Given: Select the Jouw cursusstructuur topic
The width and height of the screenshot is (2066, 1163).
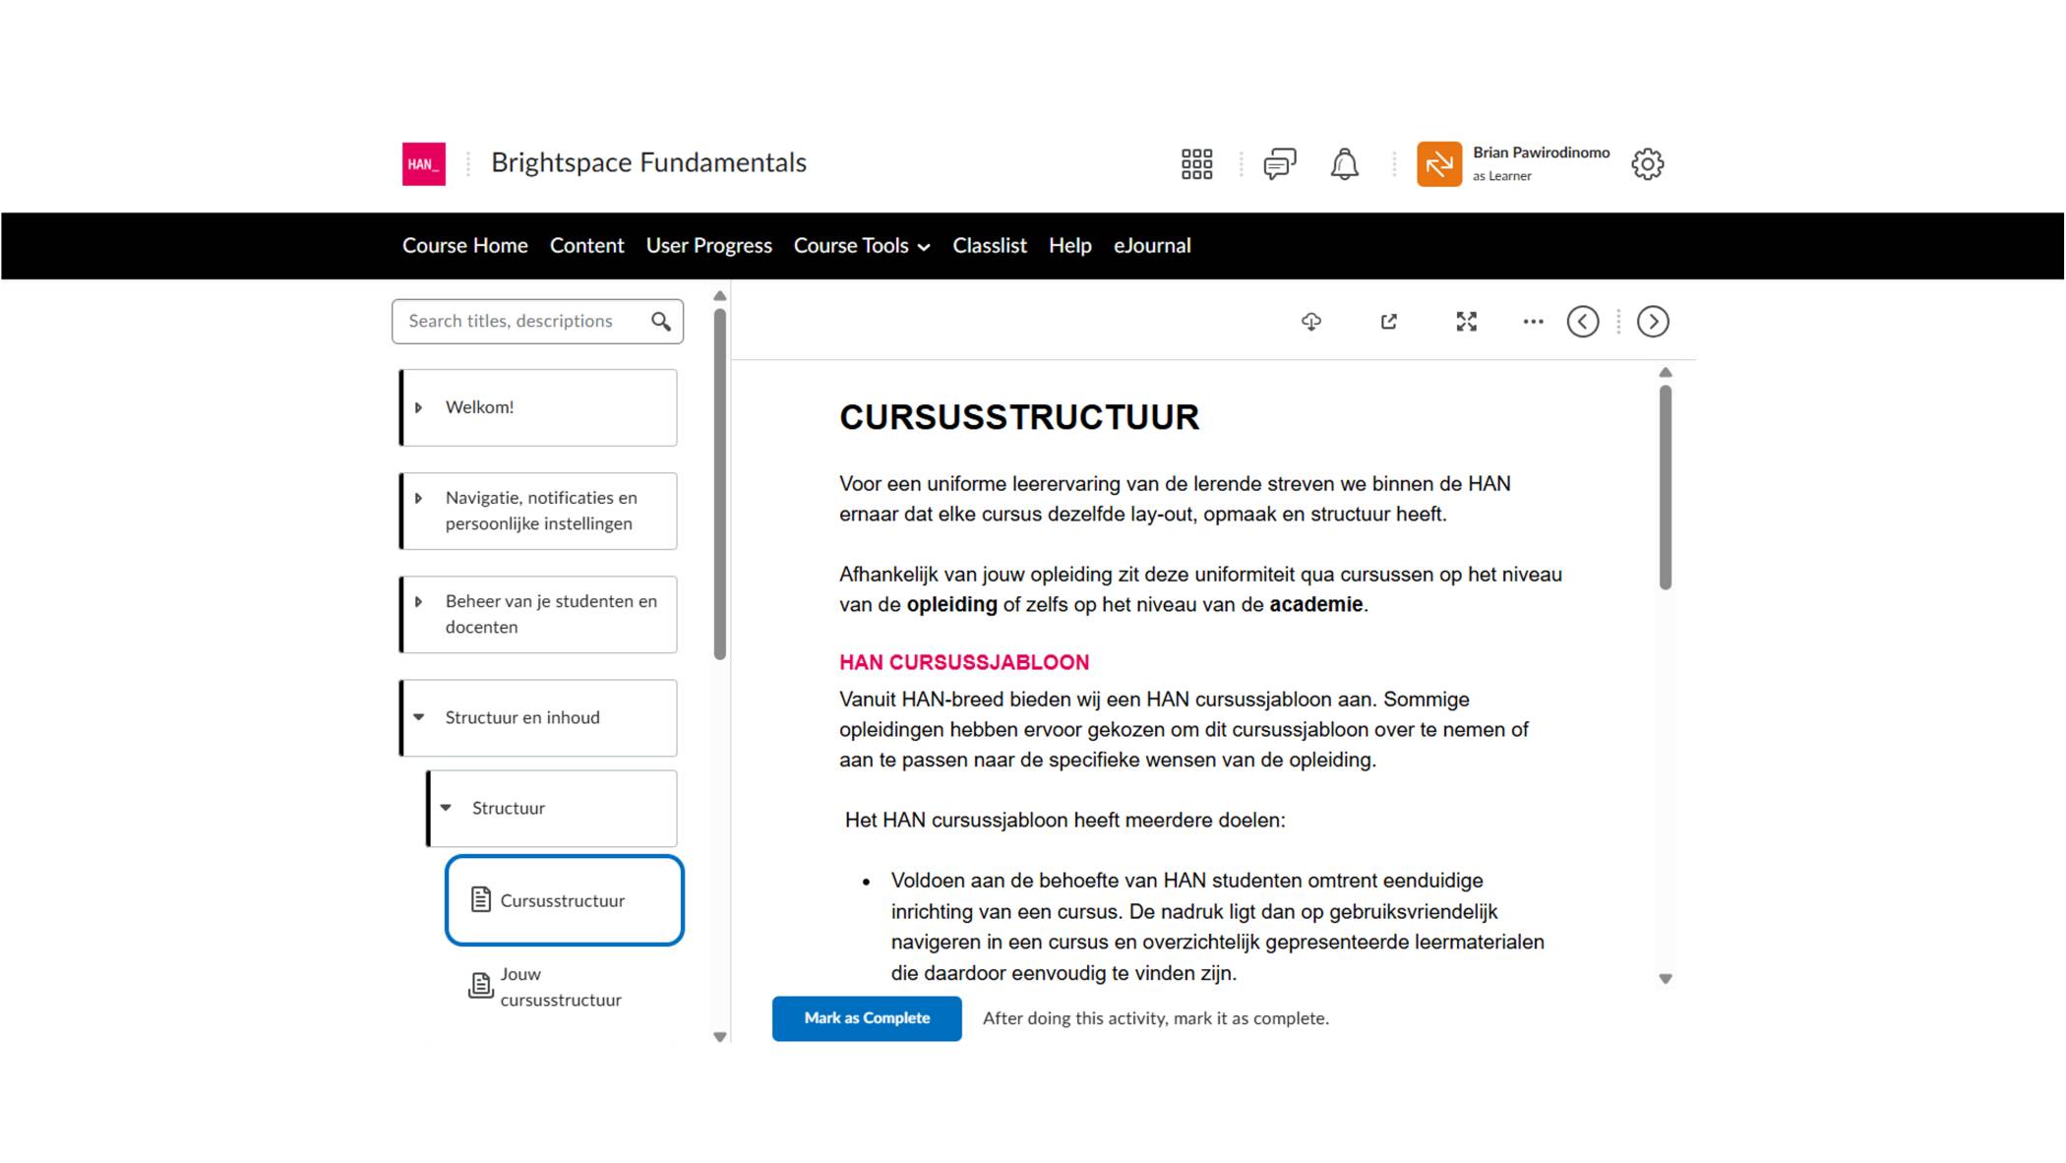Looking at the screenshot, I should point(562,987).
